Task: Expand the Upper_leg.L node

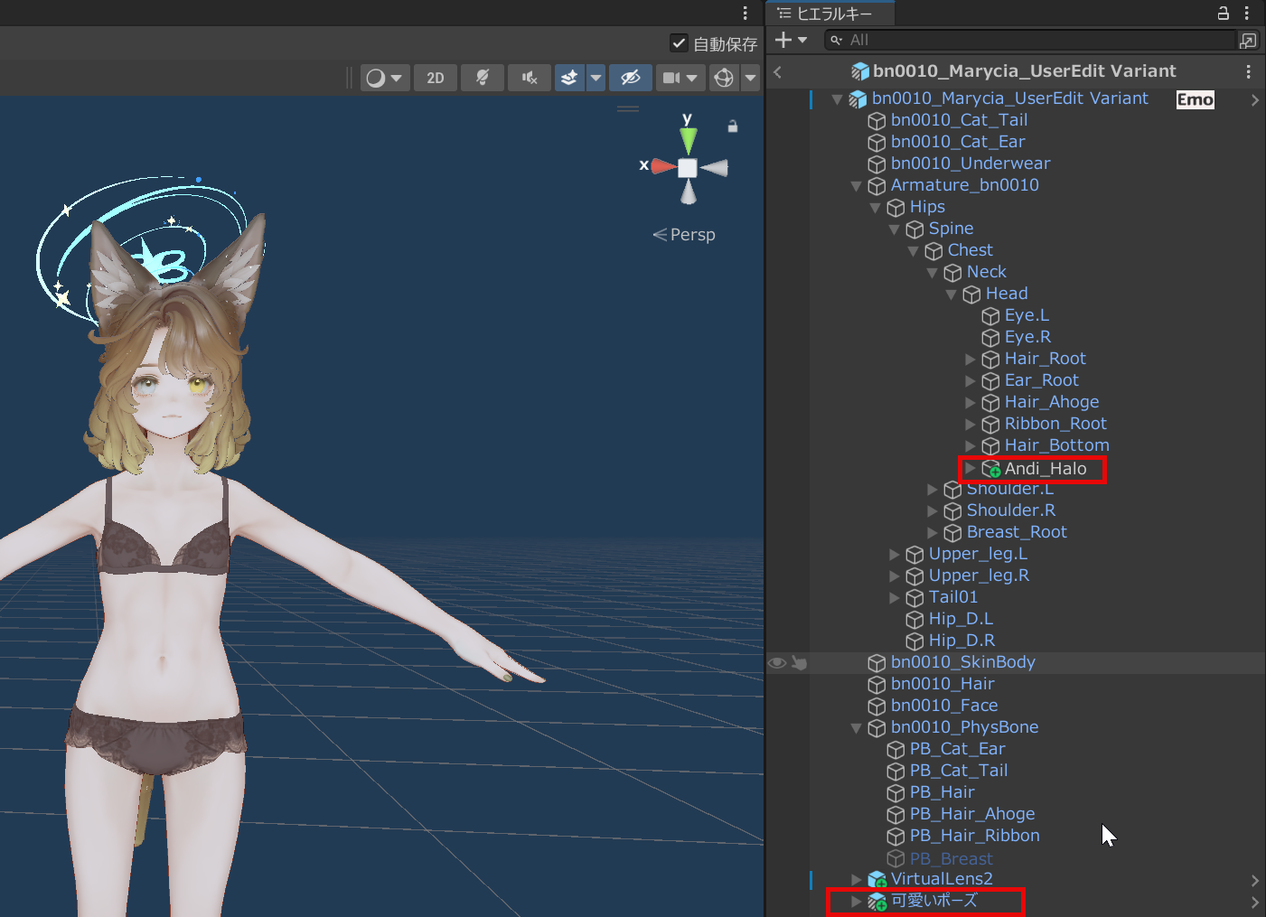Action: 895,555
